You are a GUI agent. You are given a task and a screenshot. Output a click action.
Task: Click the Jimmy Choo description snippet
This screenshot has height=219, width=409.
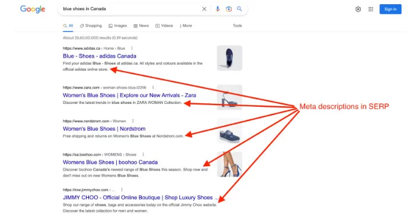[140, 208]
